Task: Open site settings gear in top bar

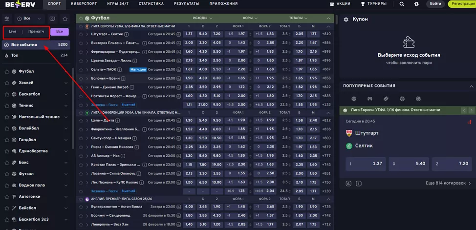Action: click(x=416, y=4)
